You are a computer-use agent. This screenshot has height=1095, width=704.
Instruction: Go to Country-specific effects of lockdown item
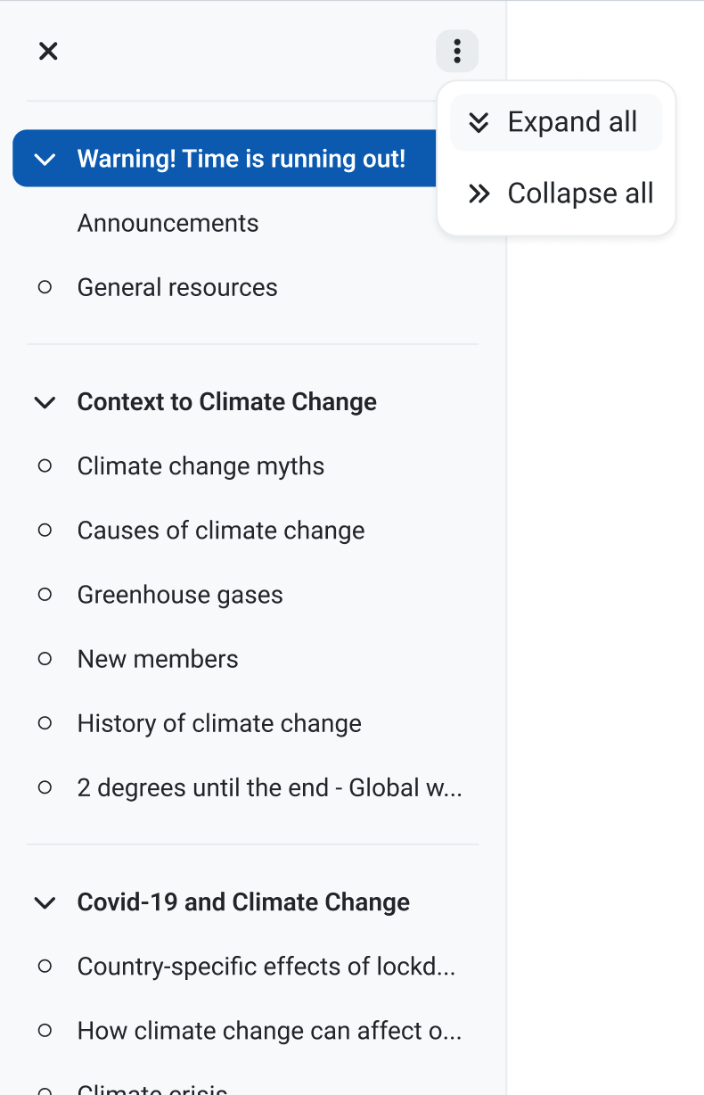(266, 967)
